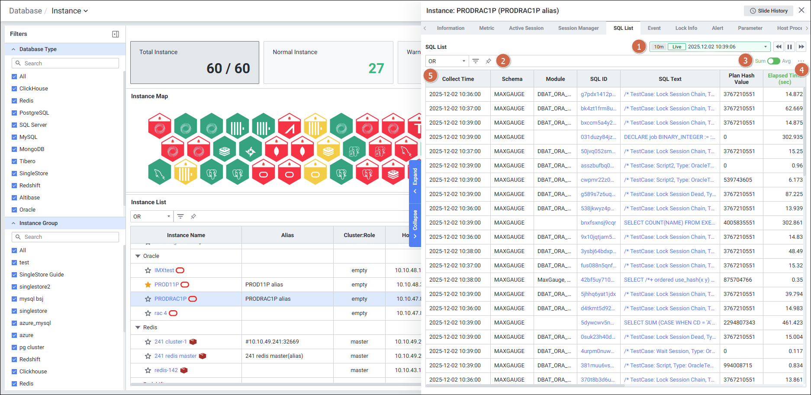Click the Instance List filter icon

coord(180,216)
